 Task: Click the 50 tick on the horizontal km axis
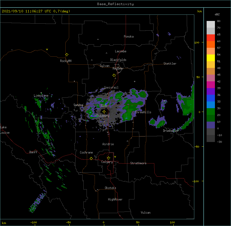(138, 222)
